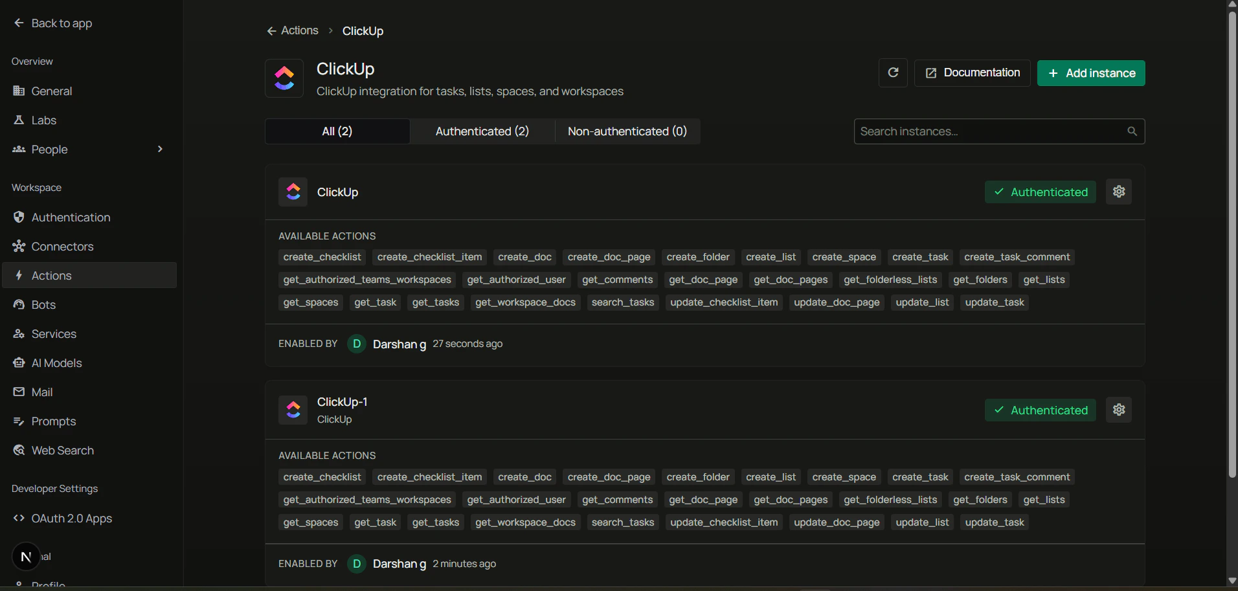Viewport: 1238px width, 591px height.
Task: Click scrollbar down arrow
Action: click(1232, 581)
